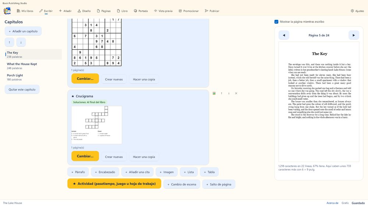Viewport: 368px width, 206px height.
Task: Insert a Cambio de escena
Action: tap(182, 184)
